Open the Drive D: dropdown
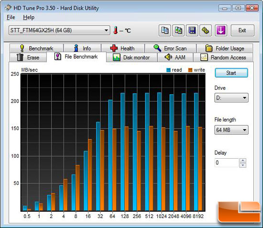263x228 pixels. [x=231, y=98]
